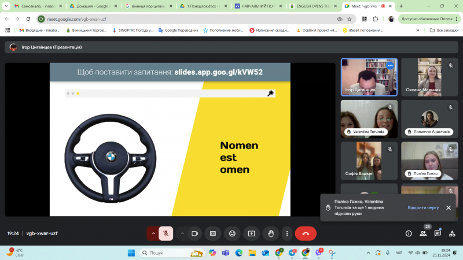Viewport: 463px width, 260px height.
Task: Go back in browser history
Action: (7, 19)
